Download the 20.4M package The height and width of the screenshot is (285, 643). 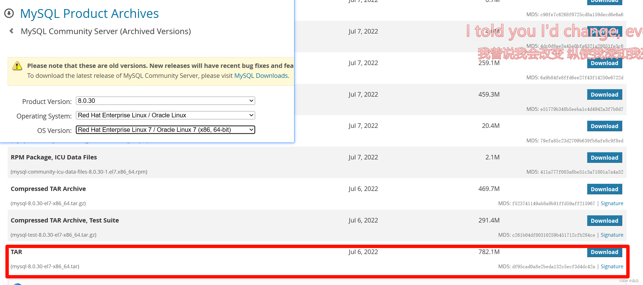click(x=604, y=126)
